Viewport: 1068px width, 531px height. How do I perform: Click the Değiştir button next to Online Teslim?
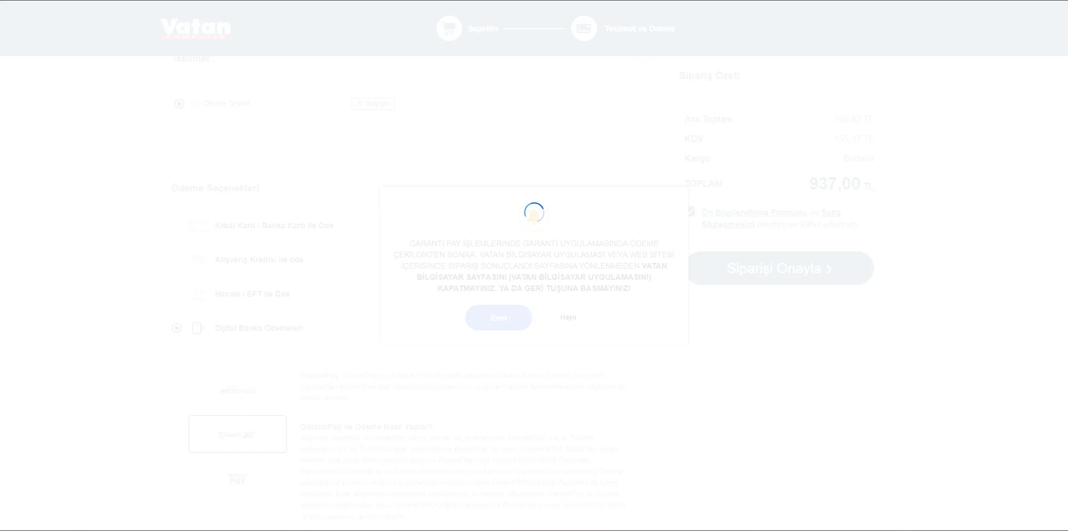tap(373, 104)
